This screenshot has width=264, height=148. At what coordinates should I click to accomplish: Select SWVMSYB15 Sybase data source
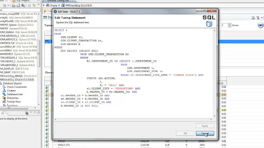pos(15,54)
